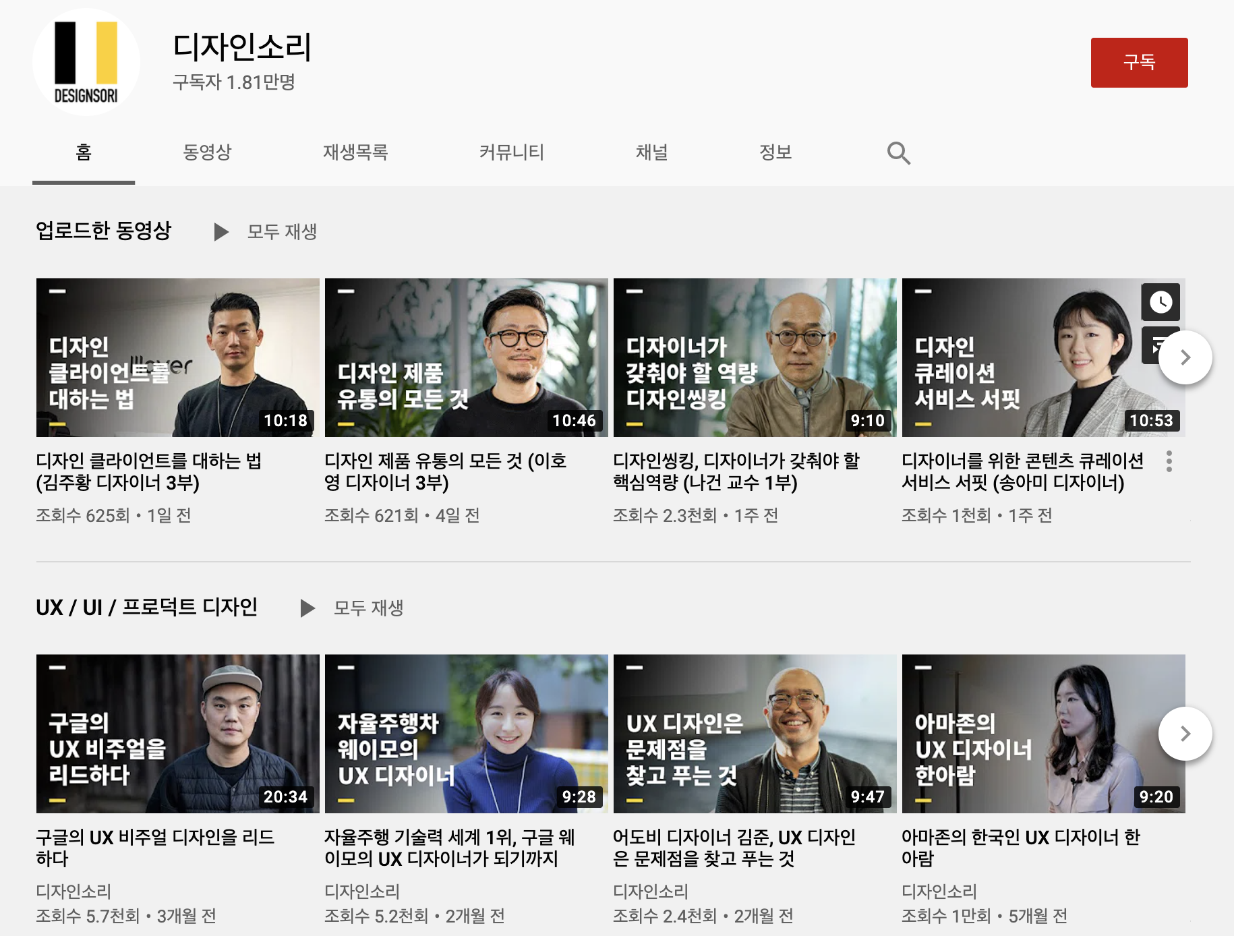This screenshot has width=1234, height=936.
Task: Click the DESIGNSORI channel avatar logo
Action: point(86,62)
